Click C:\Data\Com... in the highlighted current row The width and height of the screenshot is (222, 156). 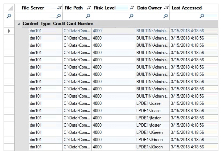point(77,31)
